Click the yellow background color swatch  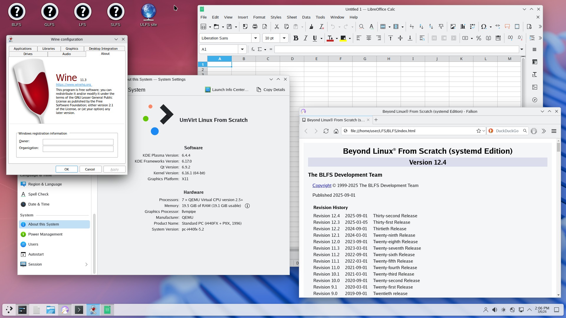343,38
